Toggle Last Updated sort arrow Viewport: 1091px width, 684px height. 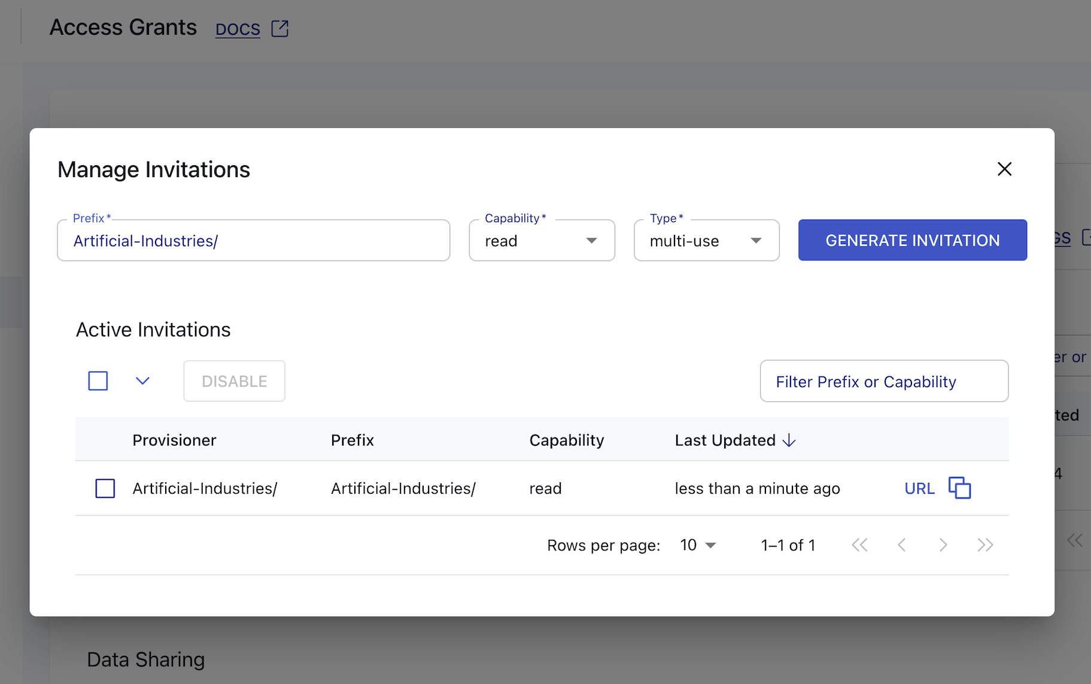click(789, 440)
